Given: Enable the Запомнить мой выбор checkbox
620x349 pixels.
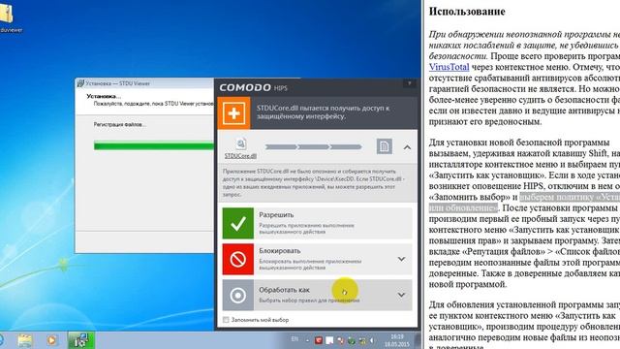Looking at the screenshot, I should (x=226, y=320).
